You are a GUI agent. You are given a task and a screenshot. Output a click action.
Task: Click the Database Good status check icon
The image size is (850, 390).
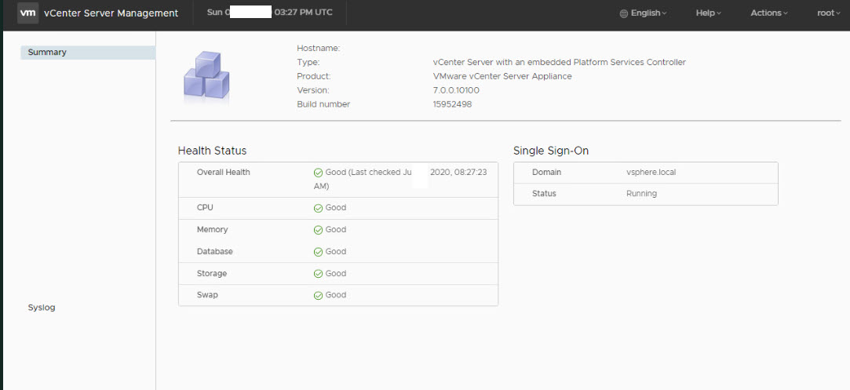point(318,252)
